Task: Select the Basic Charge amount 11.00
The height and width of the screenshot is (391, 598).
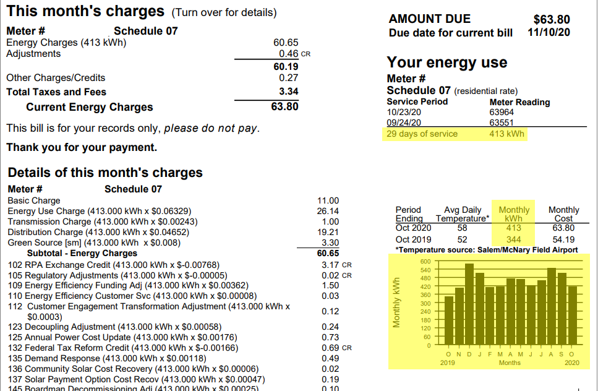Action: [328, 200]
